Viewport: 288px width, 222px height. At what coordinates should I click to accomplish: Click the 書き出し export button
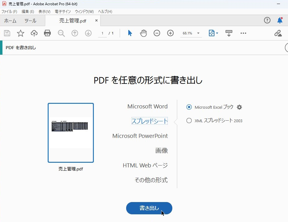point(149,208)
